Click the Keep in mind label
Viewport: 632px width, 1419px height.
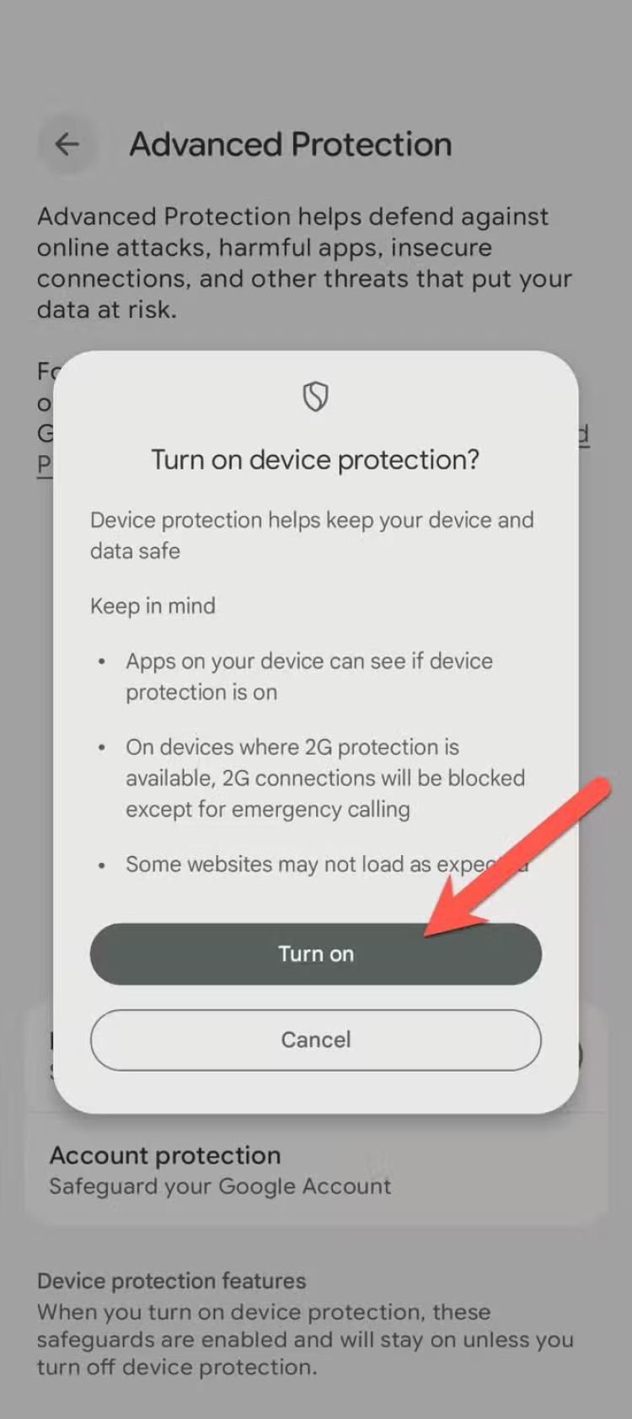(x=153, y=606)
